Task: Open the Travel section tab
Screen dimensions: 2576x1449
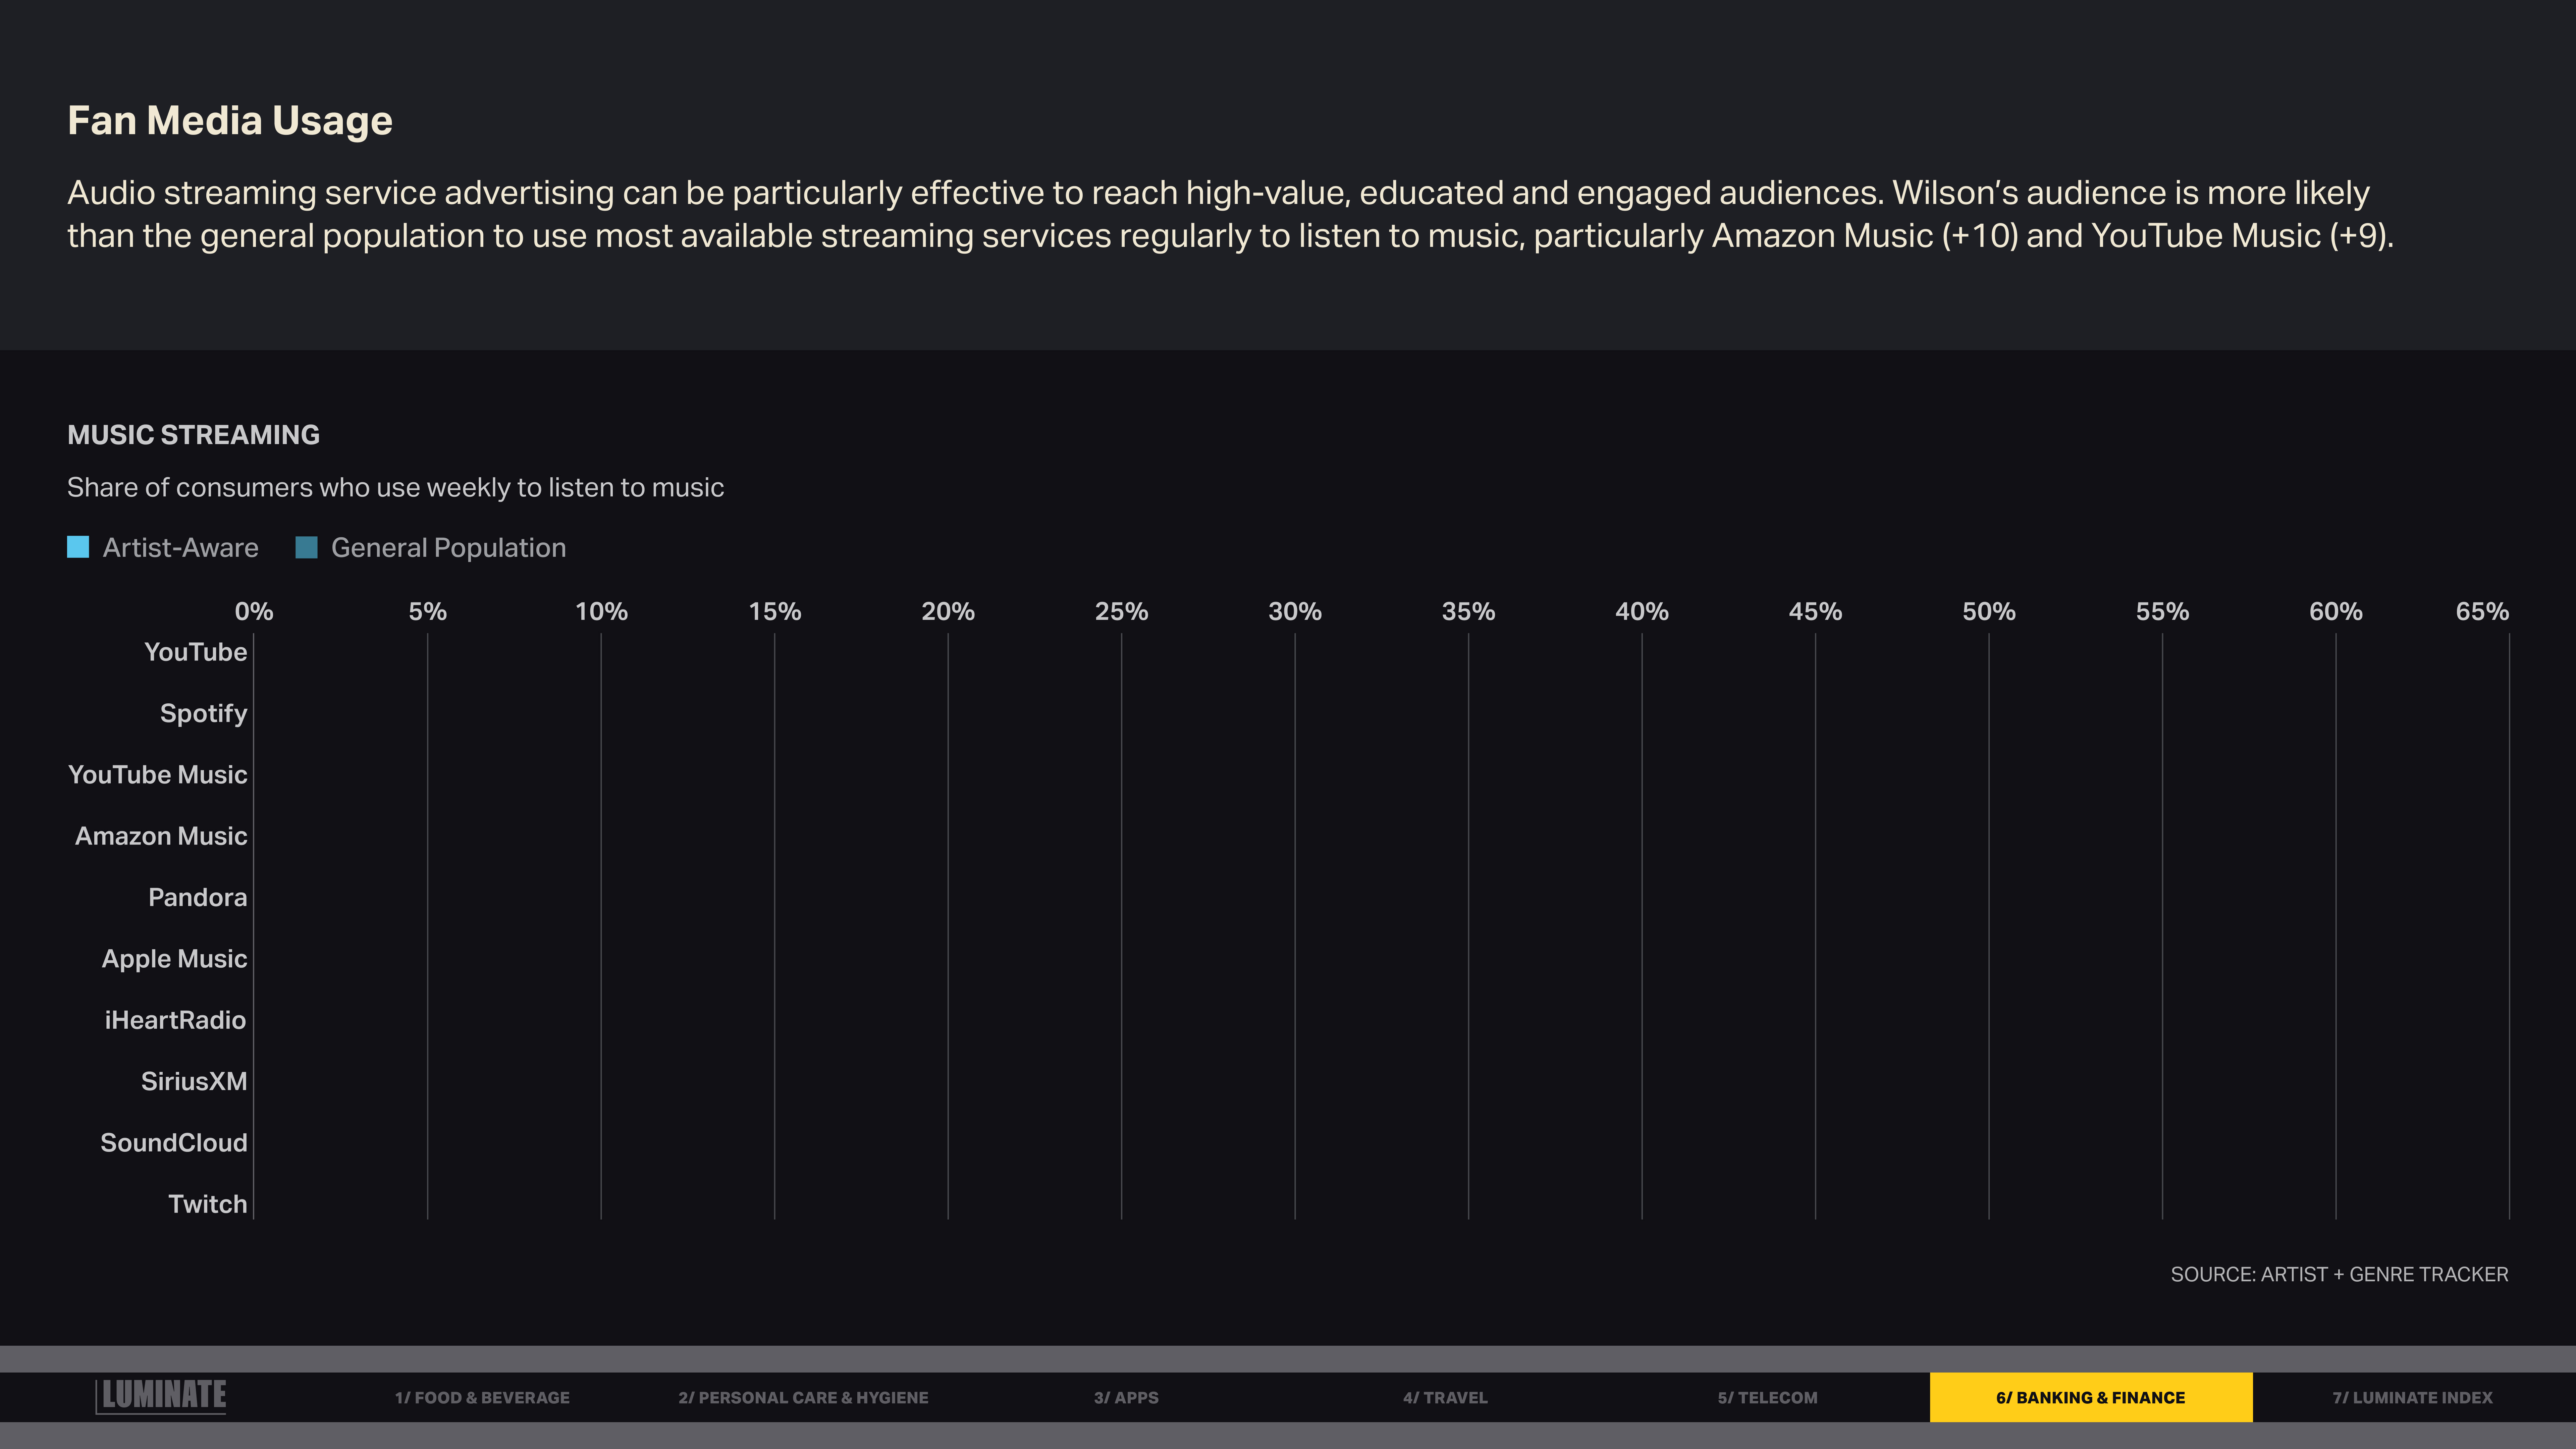Action: click(1445, 1397)
